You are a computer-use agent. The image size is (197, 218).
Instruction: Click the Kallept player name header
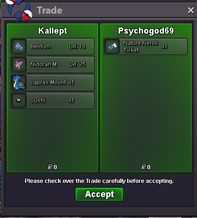click(x=53, y=31)
